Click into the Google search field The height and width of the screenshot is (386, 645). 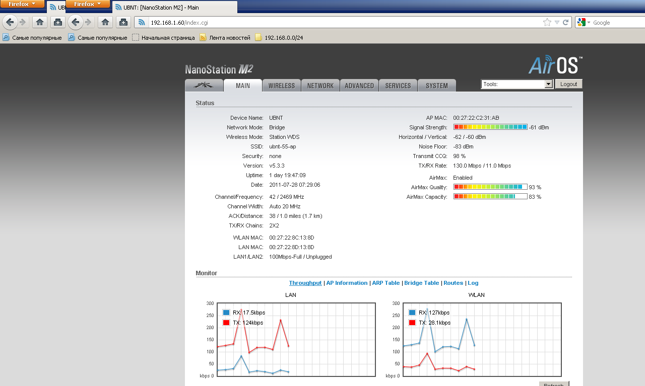[617, 22]
